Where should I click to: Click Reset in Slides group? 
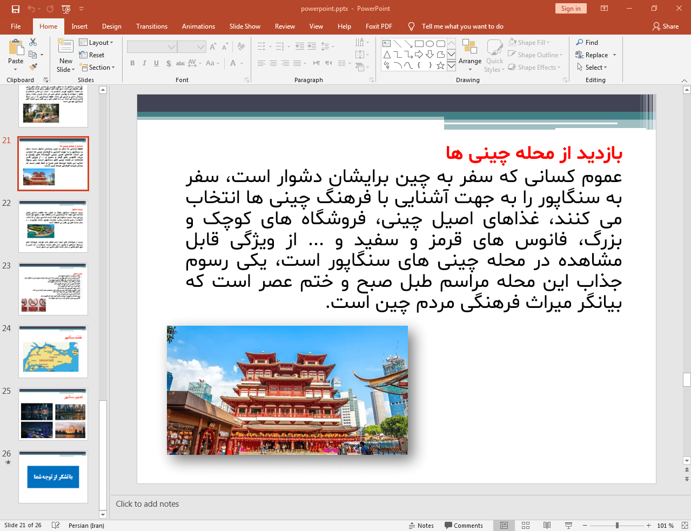[92, 55]
